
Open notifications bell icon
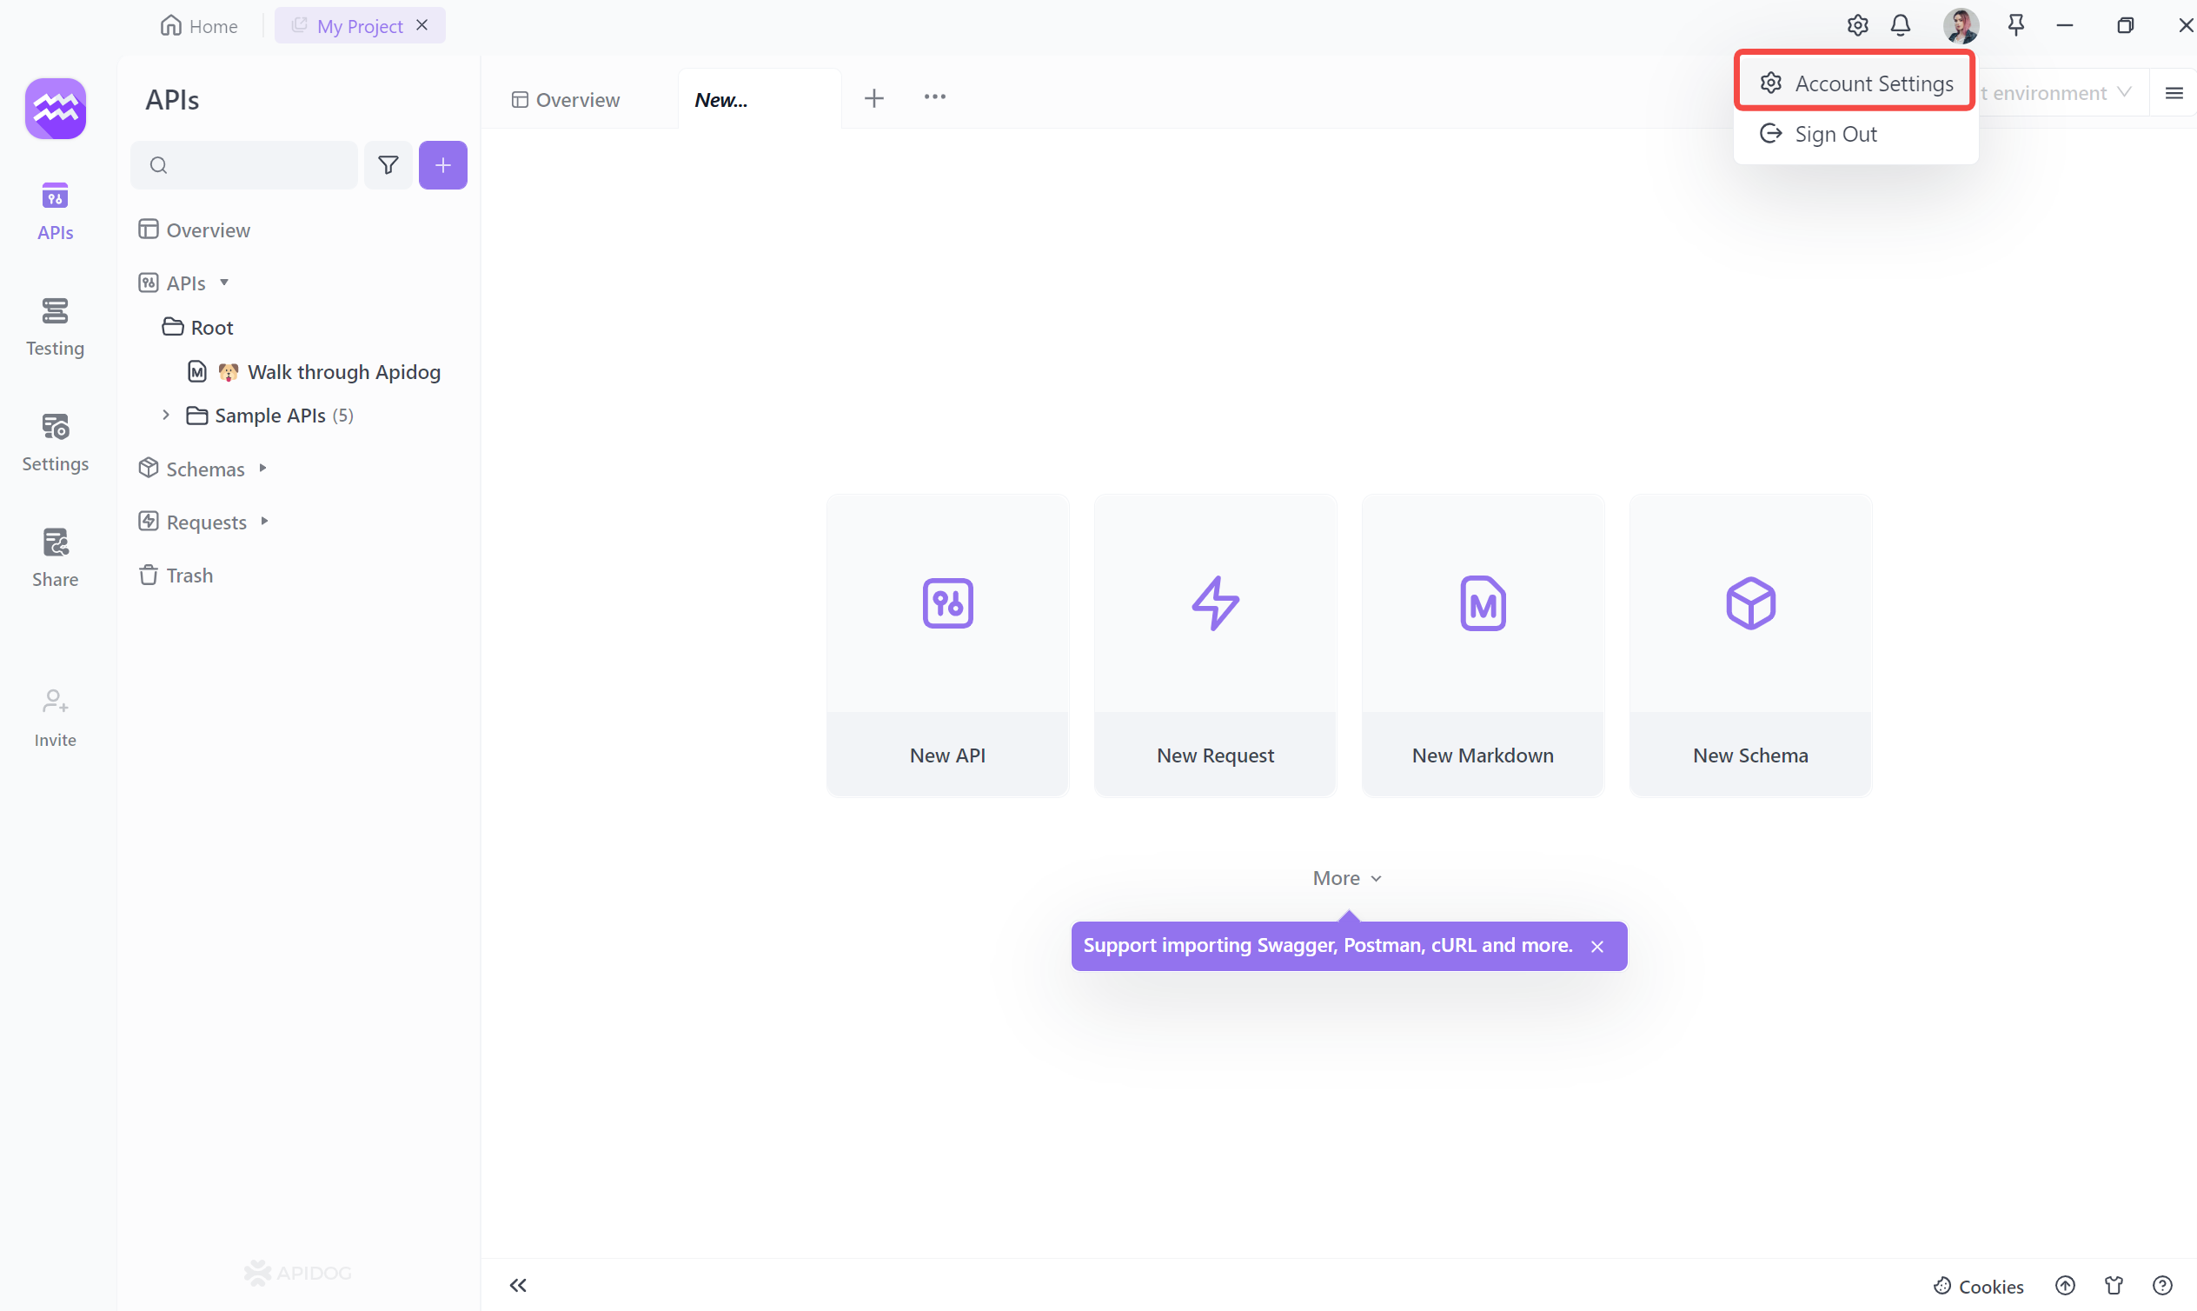[1901, 25]
